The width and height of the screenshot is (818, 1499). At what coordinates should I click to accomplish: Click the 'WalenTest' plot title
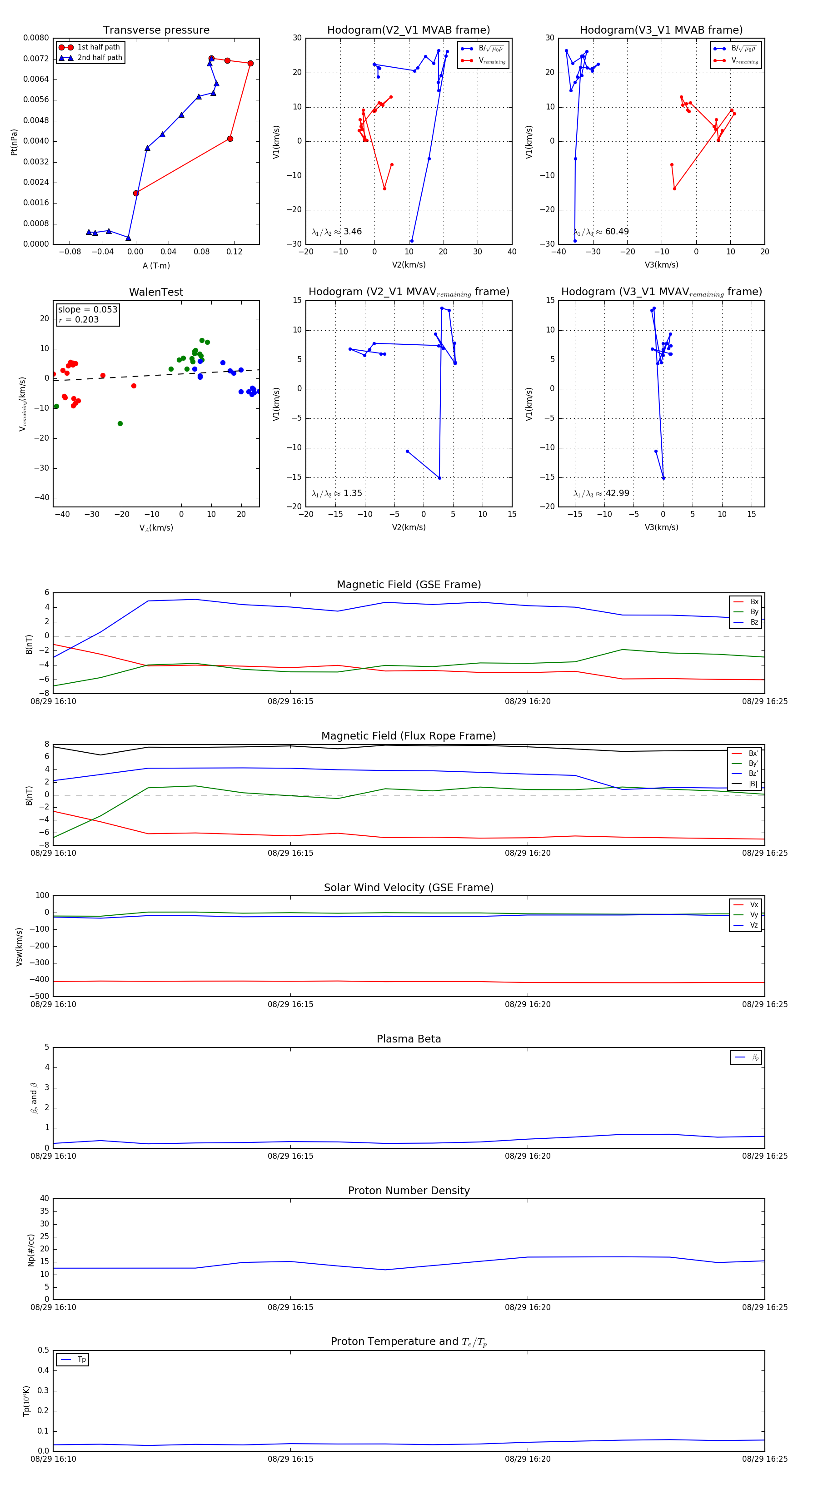[x=156, y=292]
